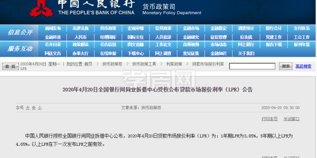Go to the 经理国库 page
Viewport: 317px width, 158px height.
pos(108,37)
